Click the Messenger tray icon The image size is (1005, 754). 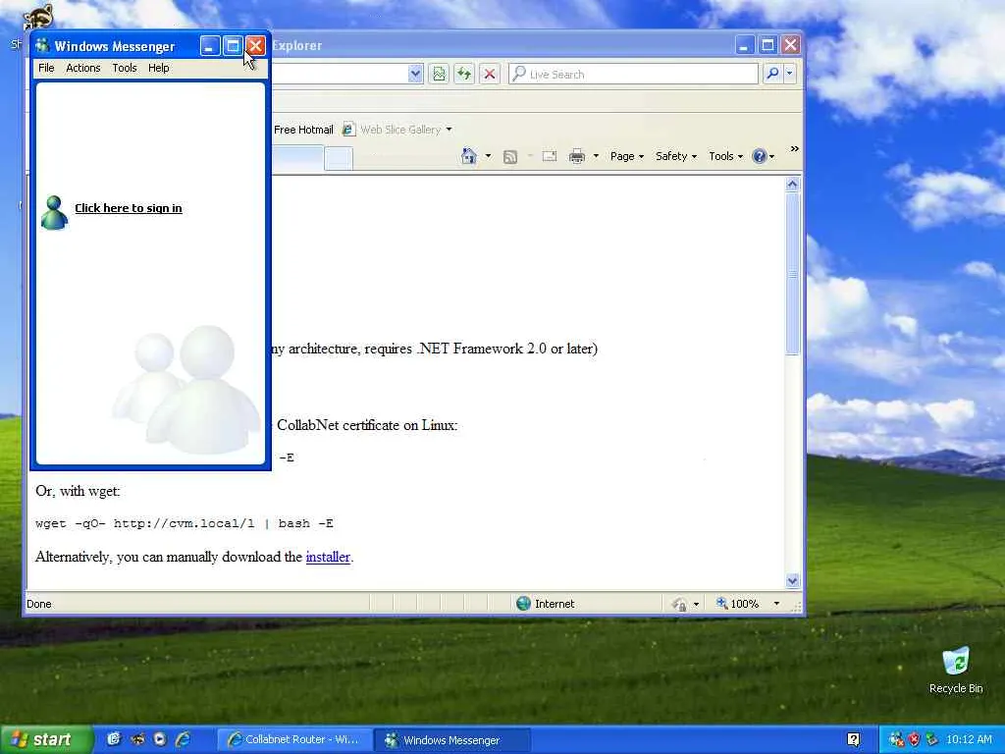tap(897, 739)
